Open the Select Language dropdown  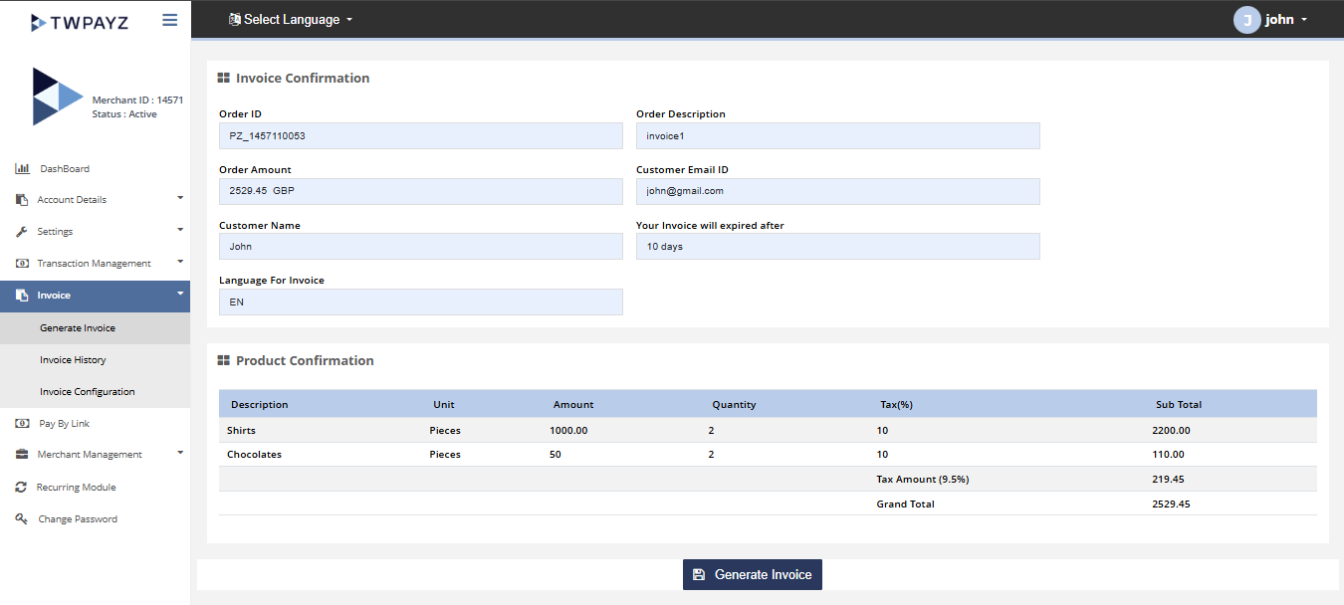coord(290,20)
